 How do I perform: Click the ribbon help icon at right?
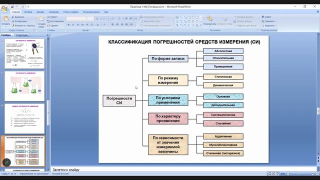(318, 12)
